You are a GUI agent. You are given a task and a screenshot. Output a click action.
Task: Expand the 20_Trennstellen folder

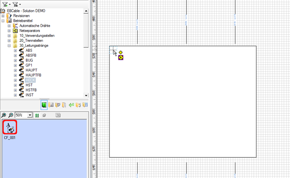[x=9, y=40]
